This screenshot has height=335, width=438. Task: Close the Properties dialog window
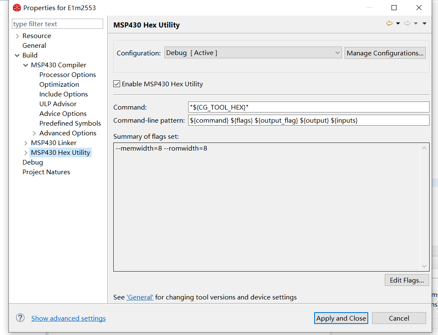click(419, 8)
